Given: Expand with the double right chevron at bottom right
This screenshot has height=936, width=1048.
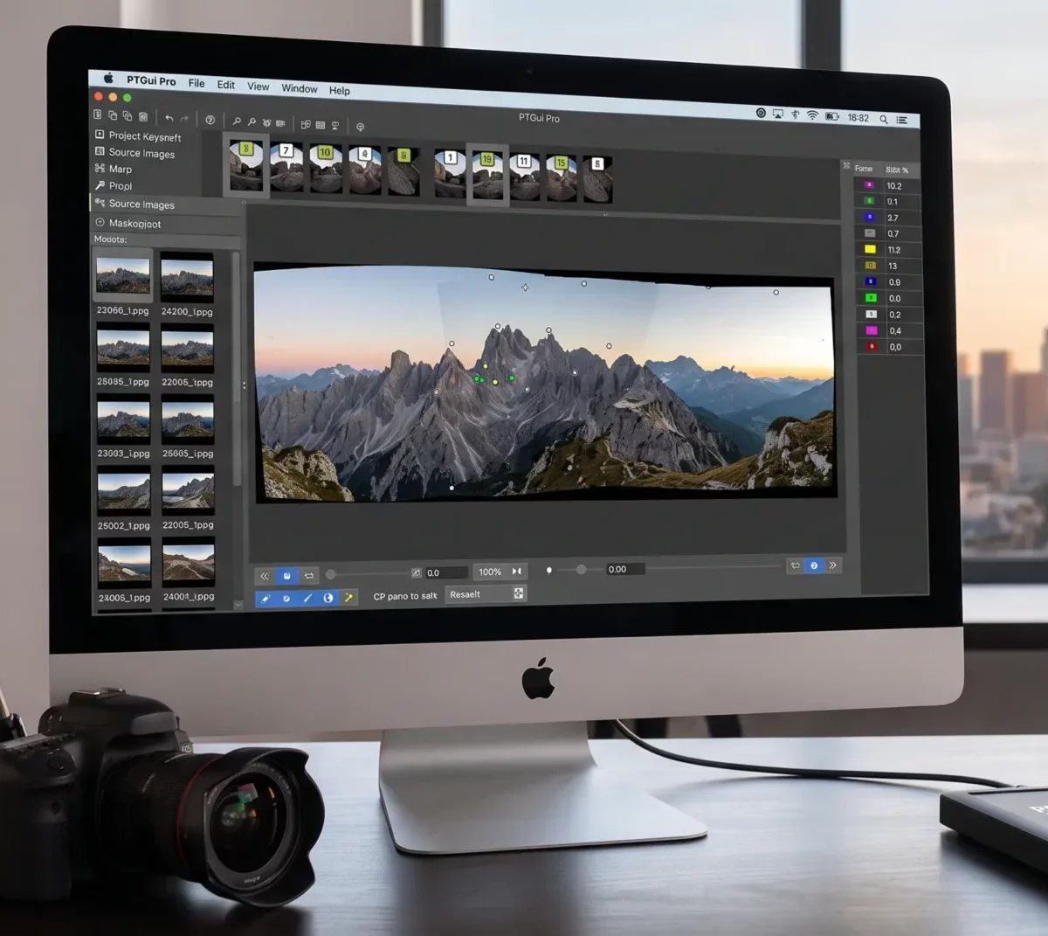Looking at the screenshot, I should tap(833, 565).
